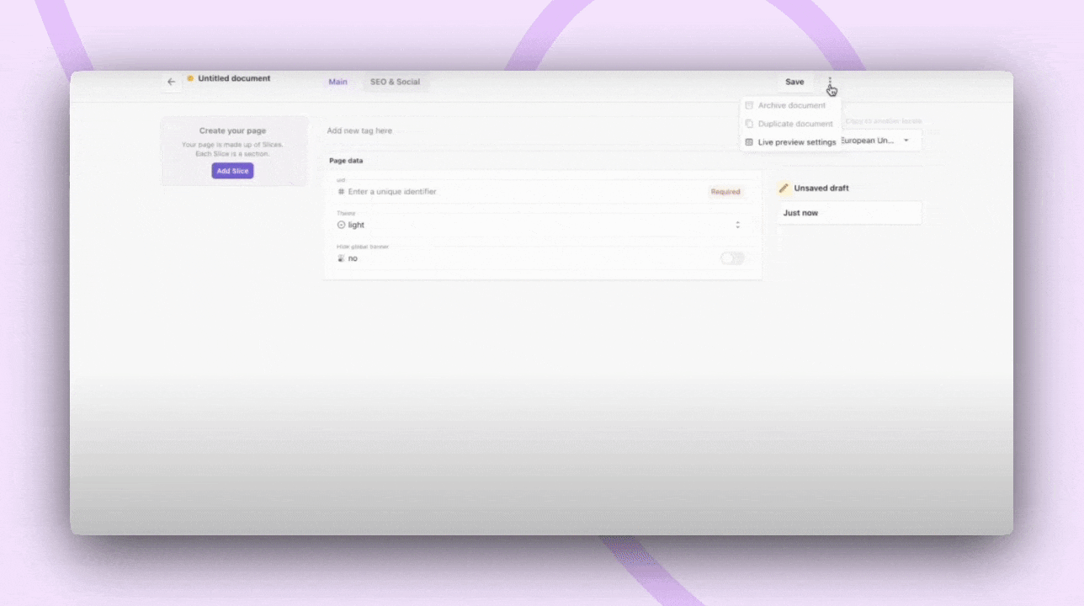Click the Live preview settings icon
The image size is (1084, 606).
click(749, 141)
